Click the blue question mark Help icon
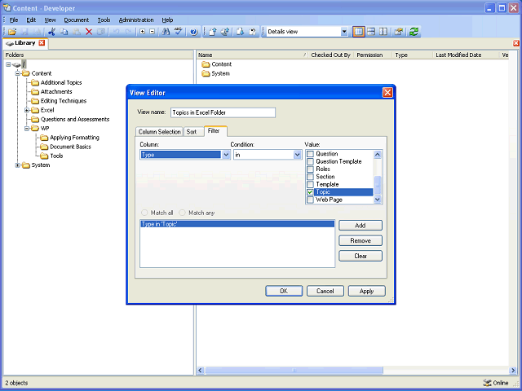This screenshot has height=391, width=522. [194, 32]
